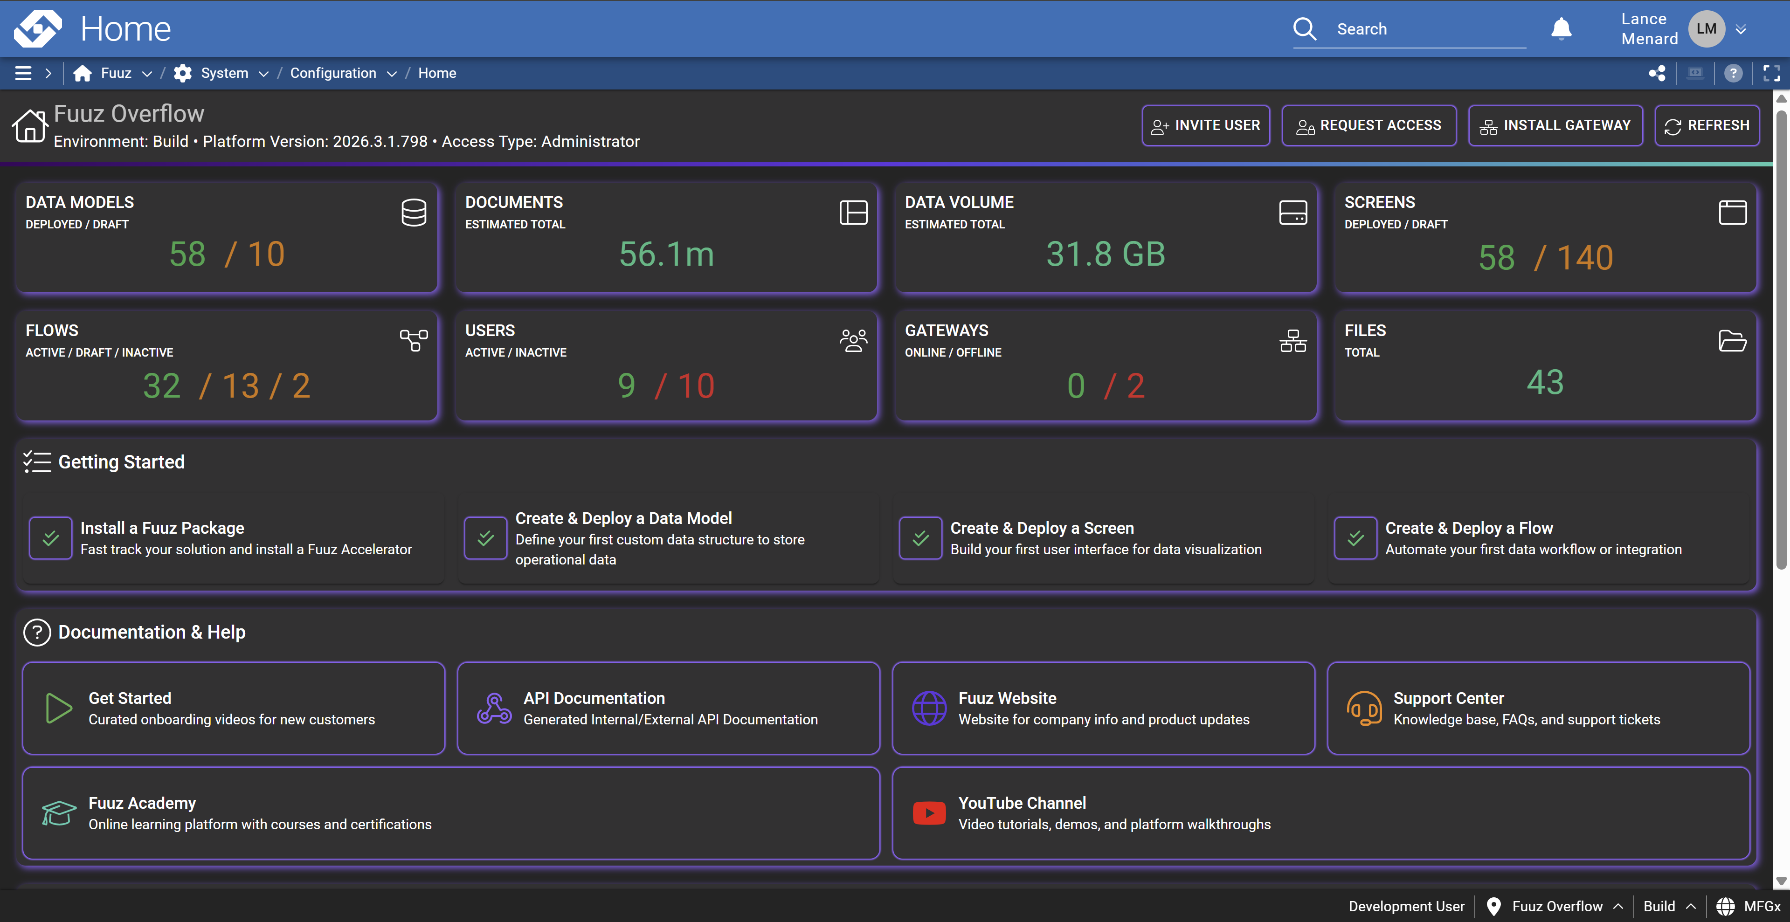Open the user account dropdown chevron
Image resolution: width=1790 pixels, height=922 pixels.
coord(1740,29)
